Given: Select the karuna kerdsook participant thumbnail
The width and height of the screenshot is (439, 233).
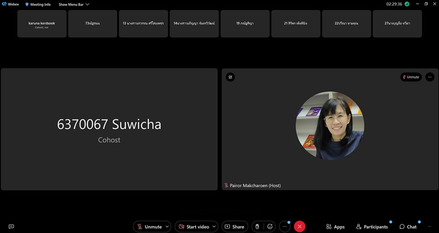Looking at the screenshot, I should 42,24.
